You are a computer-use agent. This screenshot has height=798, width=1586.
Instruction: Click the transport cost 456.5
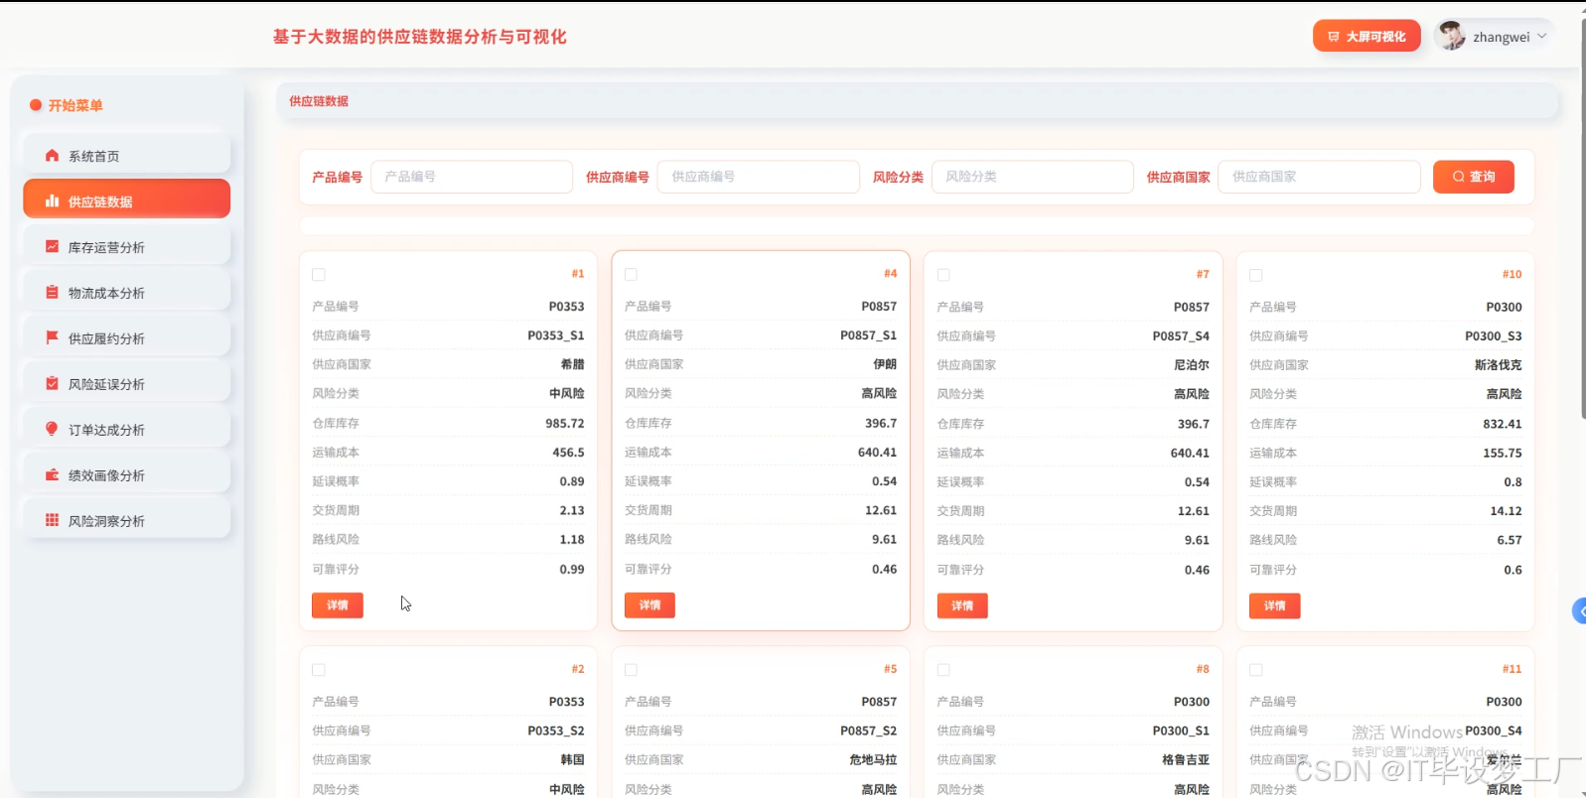click(568, 452)
